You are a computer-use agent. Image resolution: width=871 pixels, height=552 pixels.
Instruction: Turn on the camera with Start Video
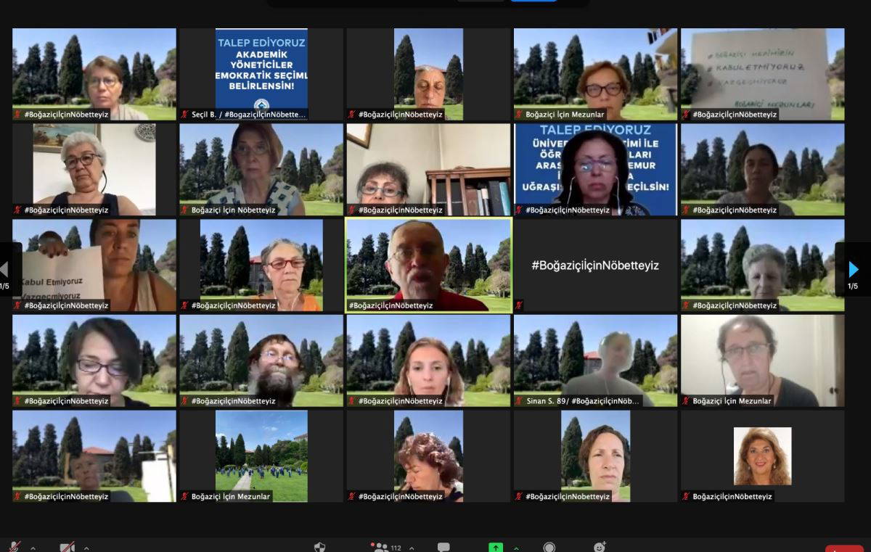point(68,547)
